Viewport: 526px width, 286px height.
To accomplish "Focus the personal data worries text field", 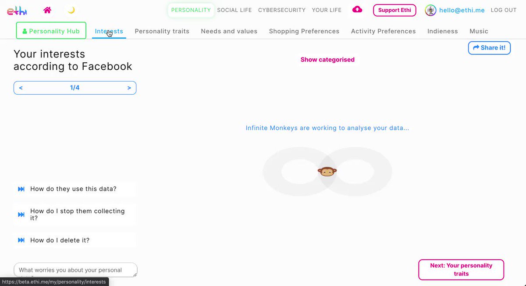I will tap(75, 270).
